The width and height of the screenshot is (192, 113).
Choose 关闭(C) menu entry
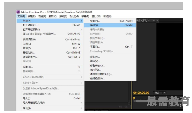pyautogui.click(x=50, y=44)
